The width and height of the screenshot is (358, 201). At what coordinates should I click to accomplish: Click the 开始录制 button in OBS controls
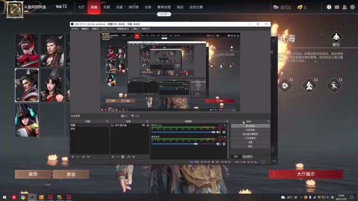[250, 130]
